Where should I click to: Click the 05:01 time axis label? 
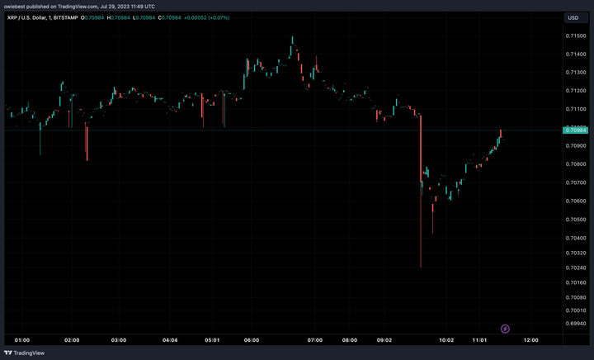tap(212, 340)
